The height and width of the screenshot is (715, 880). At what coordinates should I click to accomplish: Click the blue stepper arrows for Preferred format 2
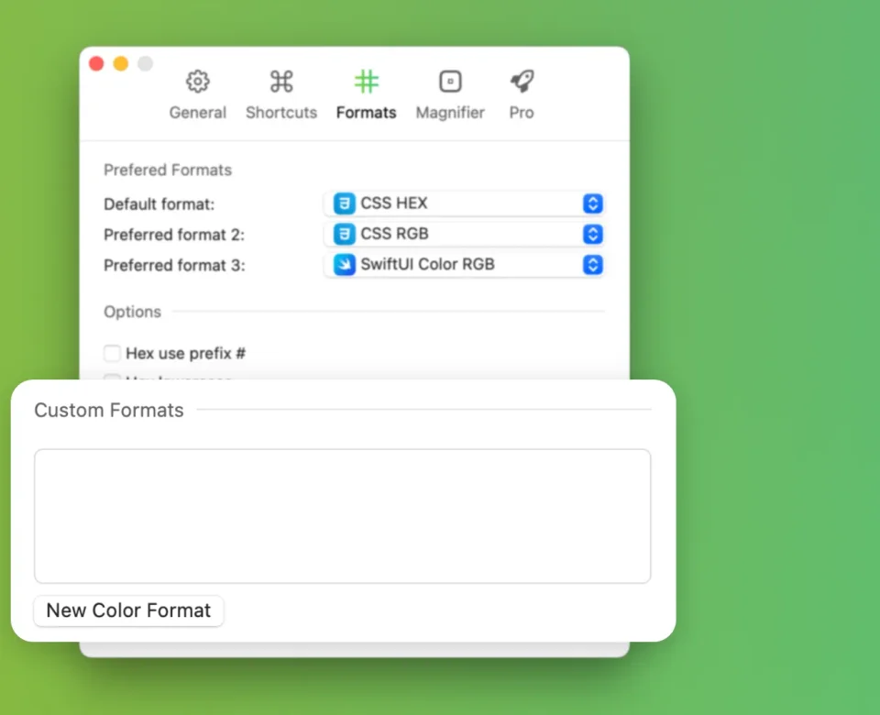593,234
